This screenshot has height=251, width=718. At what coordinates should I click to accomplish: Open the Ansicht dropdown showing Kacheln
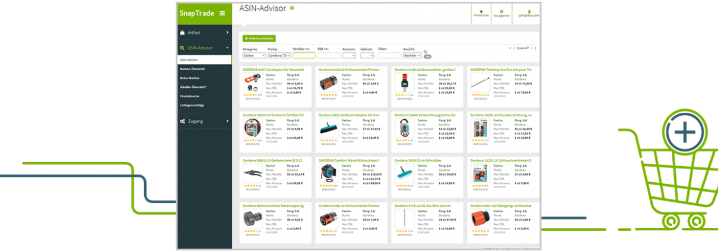[412, 55]
